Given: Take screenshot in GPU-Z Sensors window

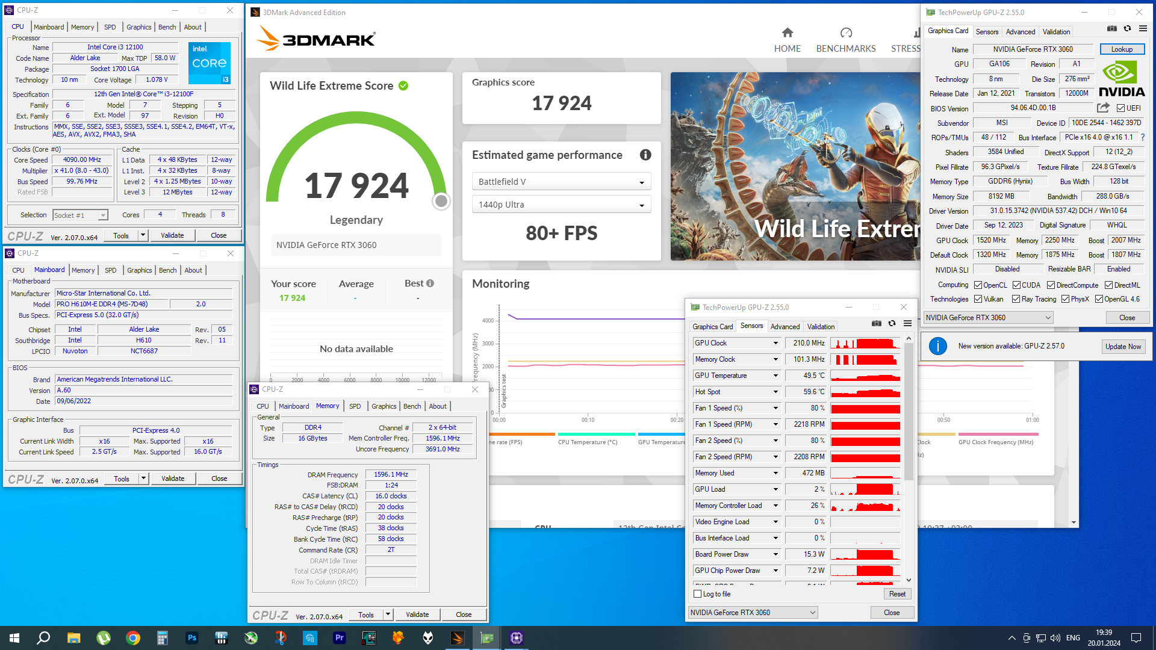Looking at the screenshot, I should click(x=877, y=323).
